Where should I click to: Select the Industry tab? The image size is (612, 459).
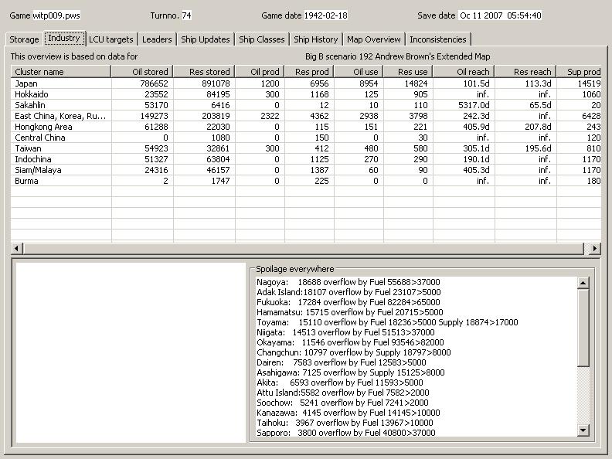64,39
